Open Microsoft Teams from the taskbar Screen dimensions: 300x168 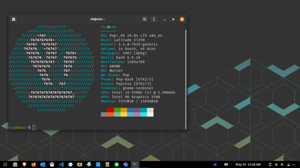tap(126, 164)
